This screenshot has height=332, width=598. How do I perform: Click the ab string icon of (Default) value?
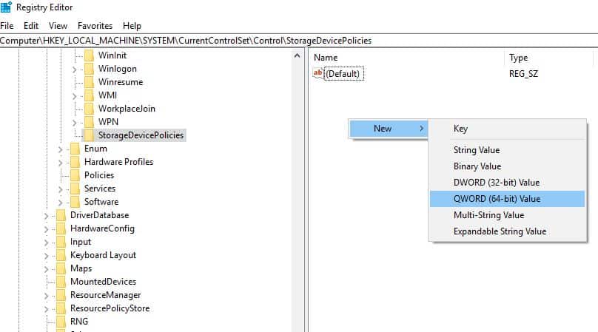[x=318, y=73]
